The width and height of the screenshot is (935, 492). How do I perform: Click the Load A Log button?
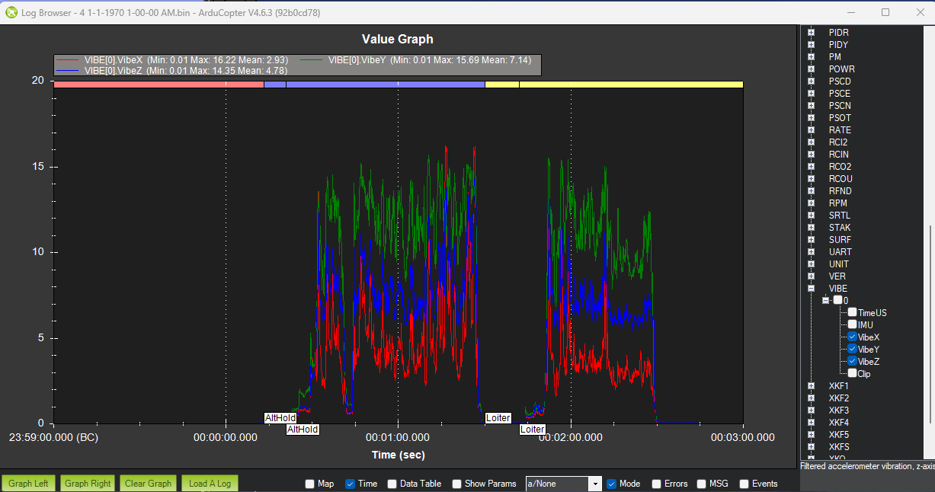click(210, 484)
